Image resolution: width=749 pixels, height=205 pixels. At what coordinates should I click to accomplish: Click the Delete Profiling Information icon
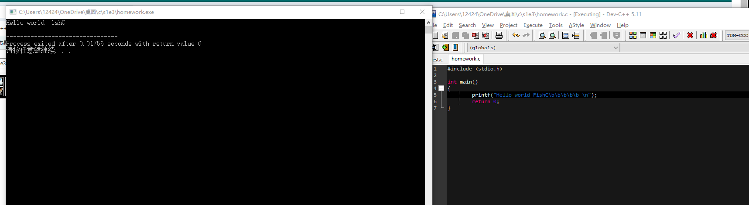[x=714, y=35]
